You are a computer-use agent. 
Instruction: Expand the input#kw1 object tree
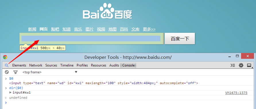[x=10, y=93]
